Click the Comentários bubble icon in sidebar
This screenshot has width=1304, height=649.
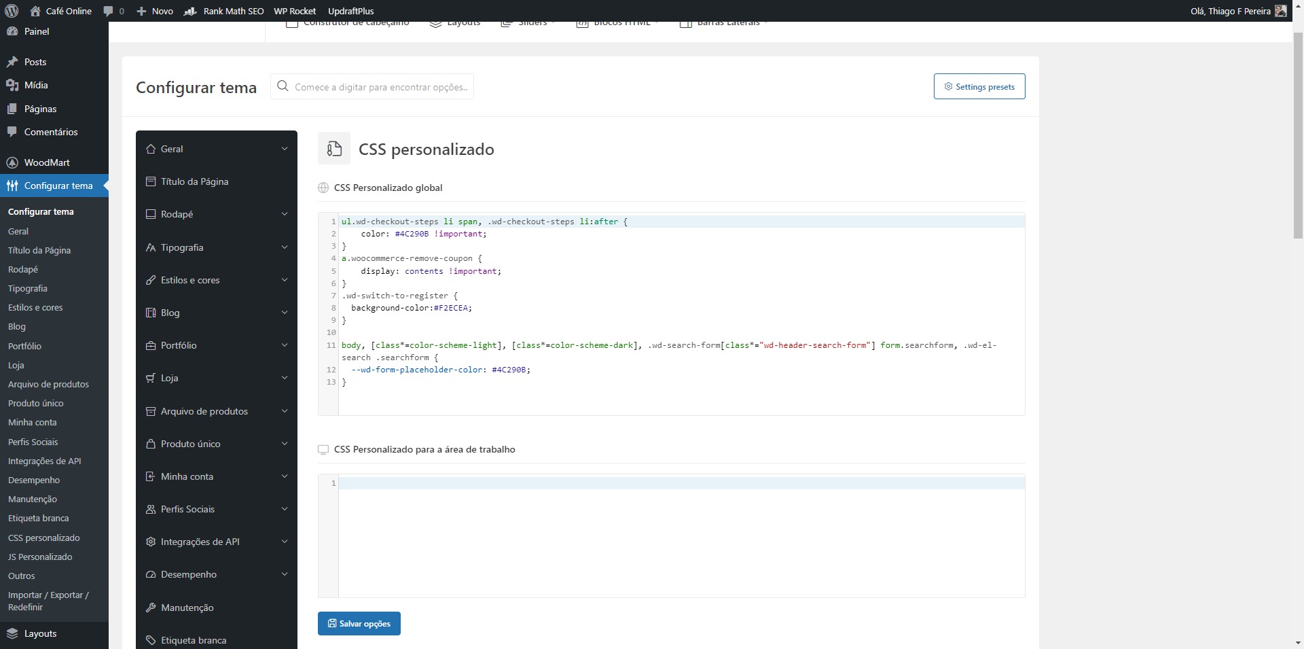pyautogui.click(x=12, y=132)
